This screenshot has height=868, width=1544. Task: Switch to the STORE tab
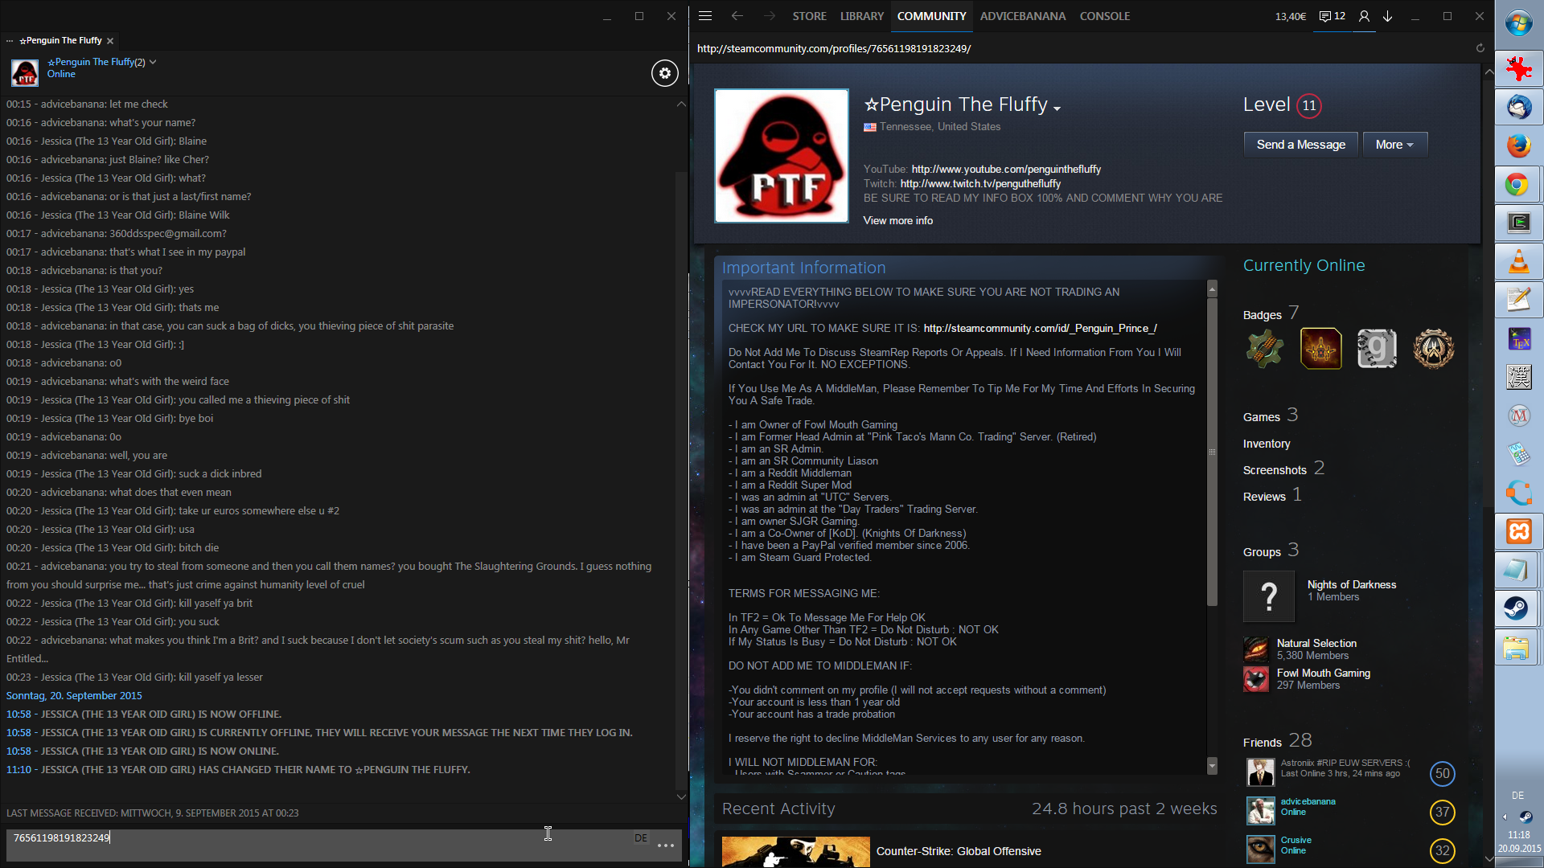point(809,16)
